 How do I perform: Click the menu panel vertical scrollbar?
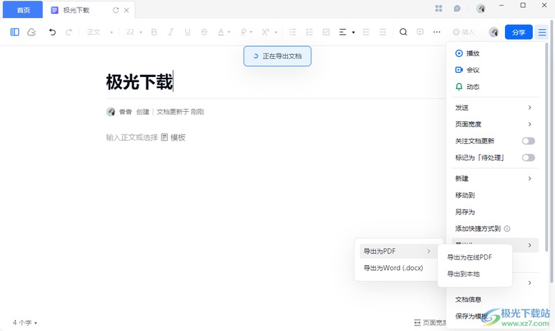click(547, 148)
